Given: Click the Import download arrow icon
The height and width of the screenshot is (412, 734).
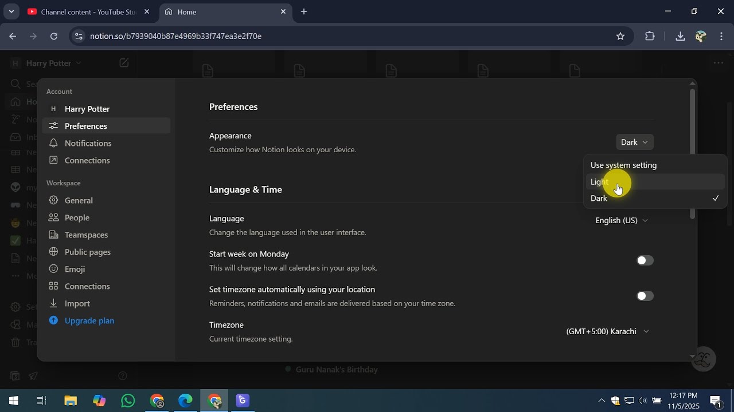Looking at the screenshot, I should click(x=53, y=303).
